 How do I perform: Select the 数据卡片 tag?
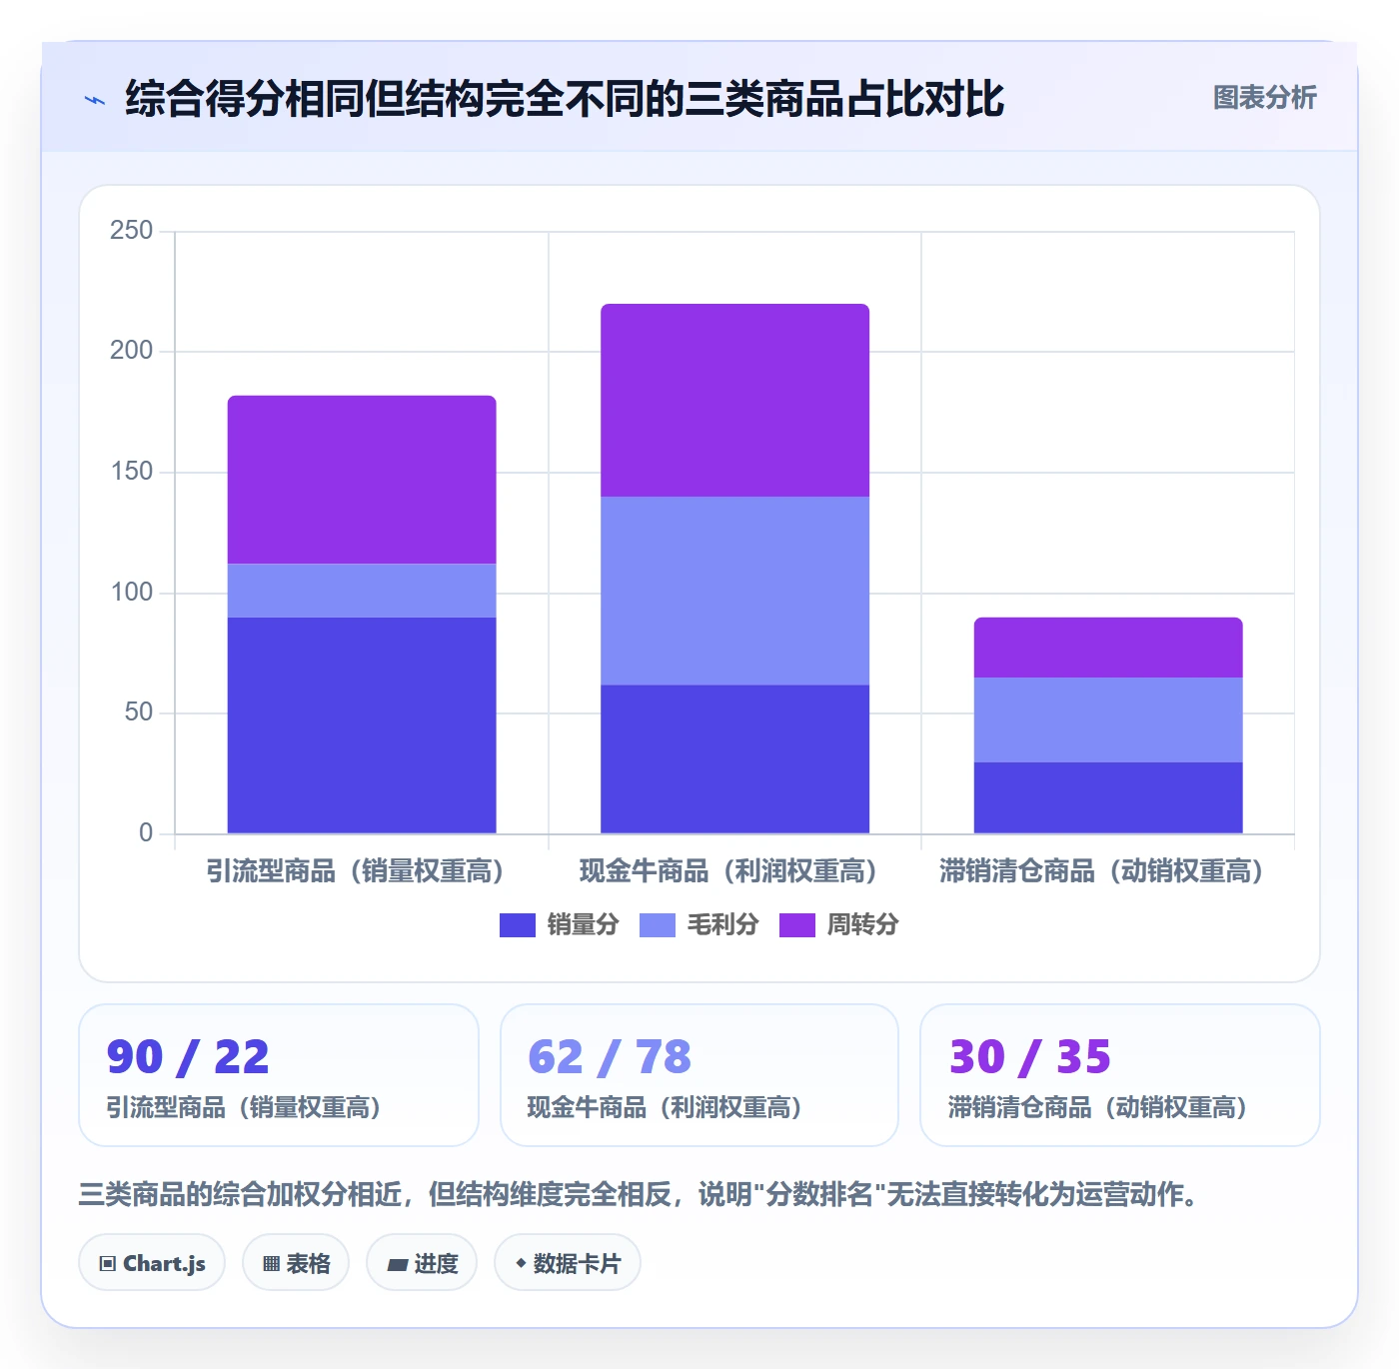(x=568, y=1263)
